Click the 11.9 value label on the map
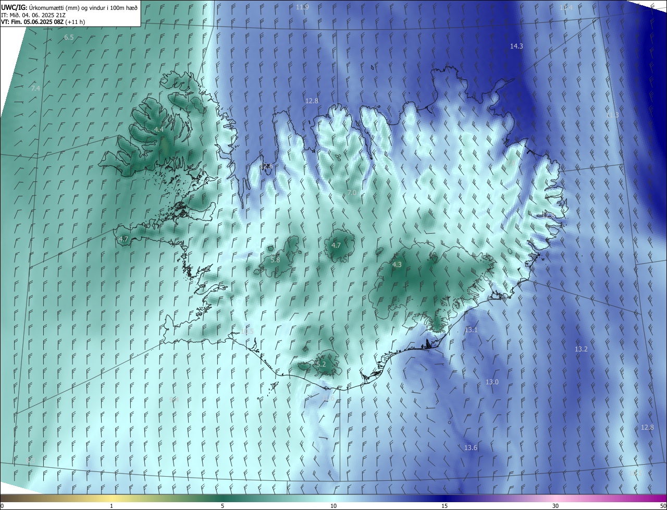The width and height of the screenshot is (667, 510). click(x=302, y=7)
